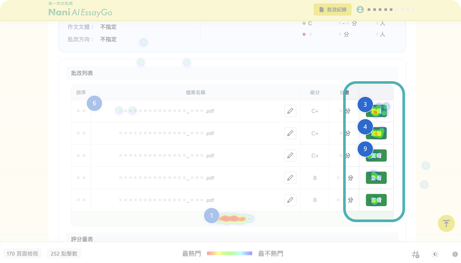Expand the table with the footer chevron

[250, 219]
